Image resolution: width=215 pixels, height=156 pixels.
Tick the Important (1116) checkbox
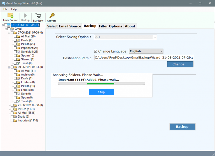pyautogui.click(x=12, y=120)
